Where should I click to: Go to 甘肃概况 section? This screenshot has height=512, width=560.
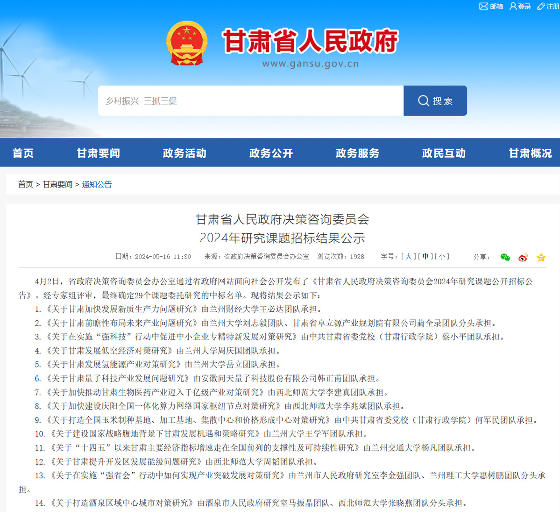coord(530,153)
